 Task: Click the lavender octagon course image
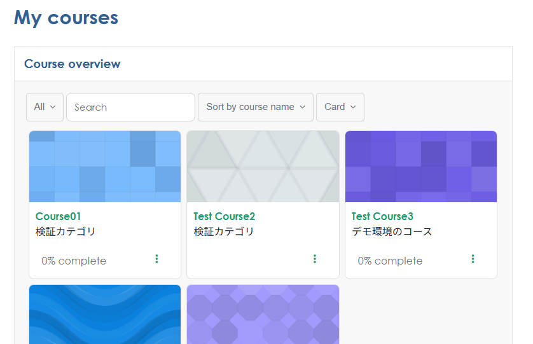coord(263,314)
